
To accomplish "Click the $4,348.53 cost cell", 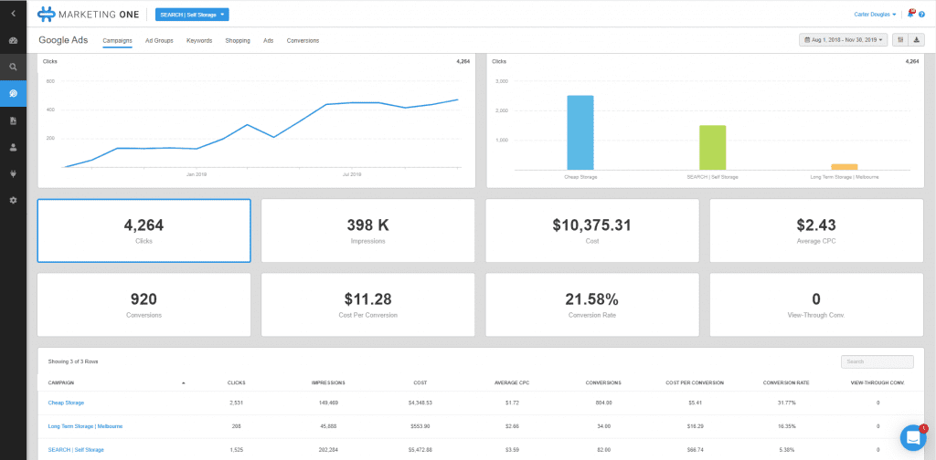I will [x=420, y=402].
